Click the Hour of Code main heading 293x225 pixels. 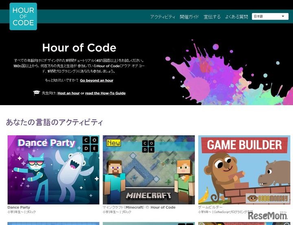(x=79, y=48)
